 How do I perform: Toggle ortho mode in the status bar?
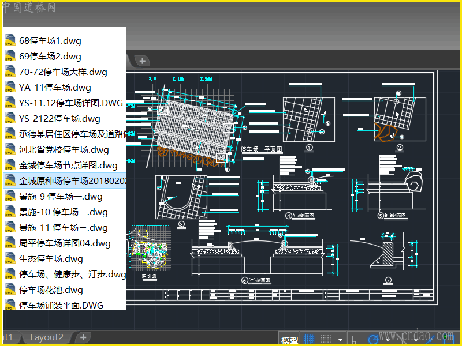pyautogui.click(x=355, y=340)
